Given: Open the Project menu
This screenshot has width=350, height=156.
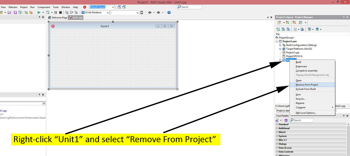Looking at the screenshot, I should (x=24, y=7).
